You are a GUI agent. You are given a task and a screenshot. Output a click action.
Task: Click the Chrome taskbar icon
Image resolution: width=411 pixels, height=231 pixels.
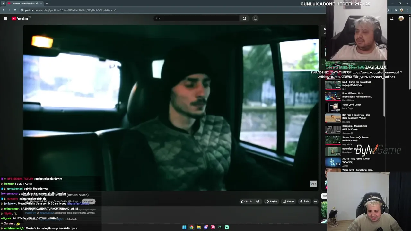pyautogui.click(x=191, y=227)
